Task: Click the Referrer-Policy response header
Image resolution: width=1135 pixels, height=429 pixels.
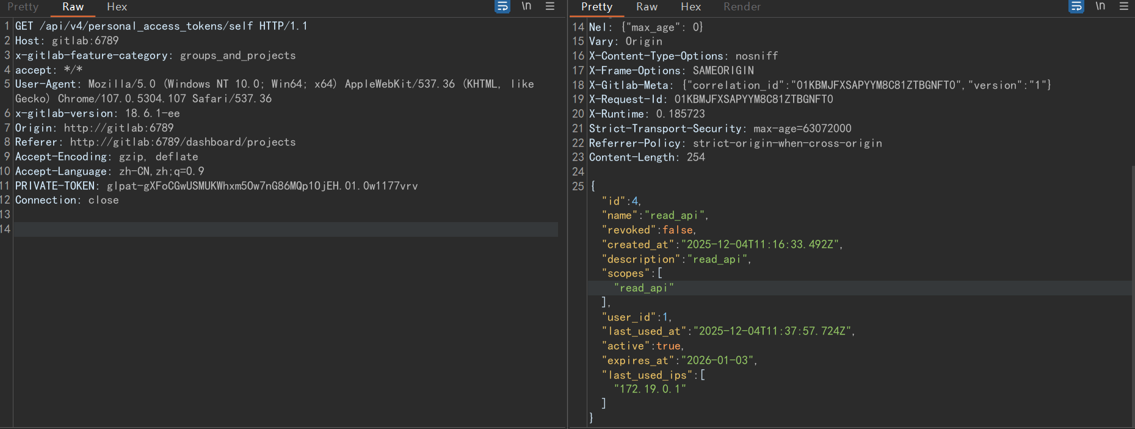Action: point(736,143)
